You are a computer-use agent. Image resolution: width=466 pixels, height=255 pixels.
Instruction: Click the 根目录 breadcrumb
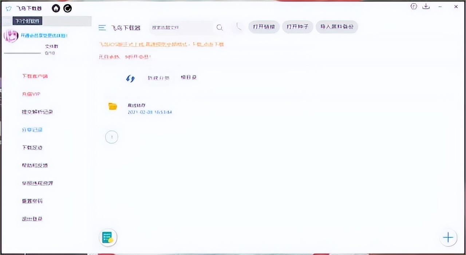(x=189, y=77)
